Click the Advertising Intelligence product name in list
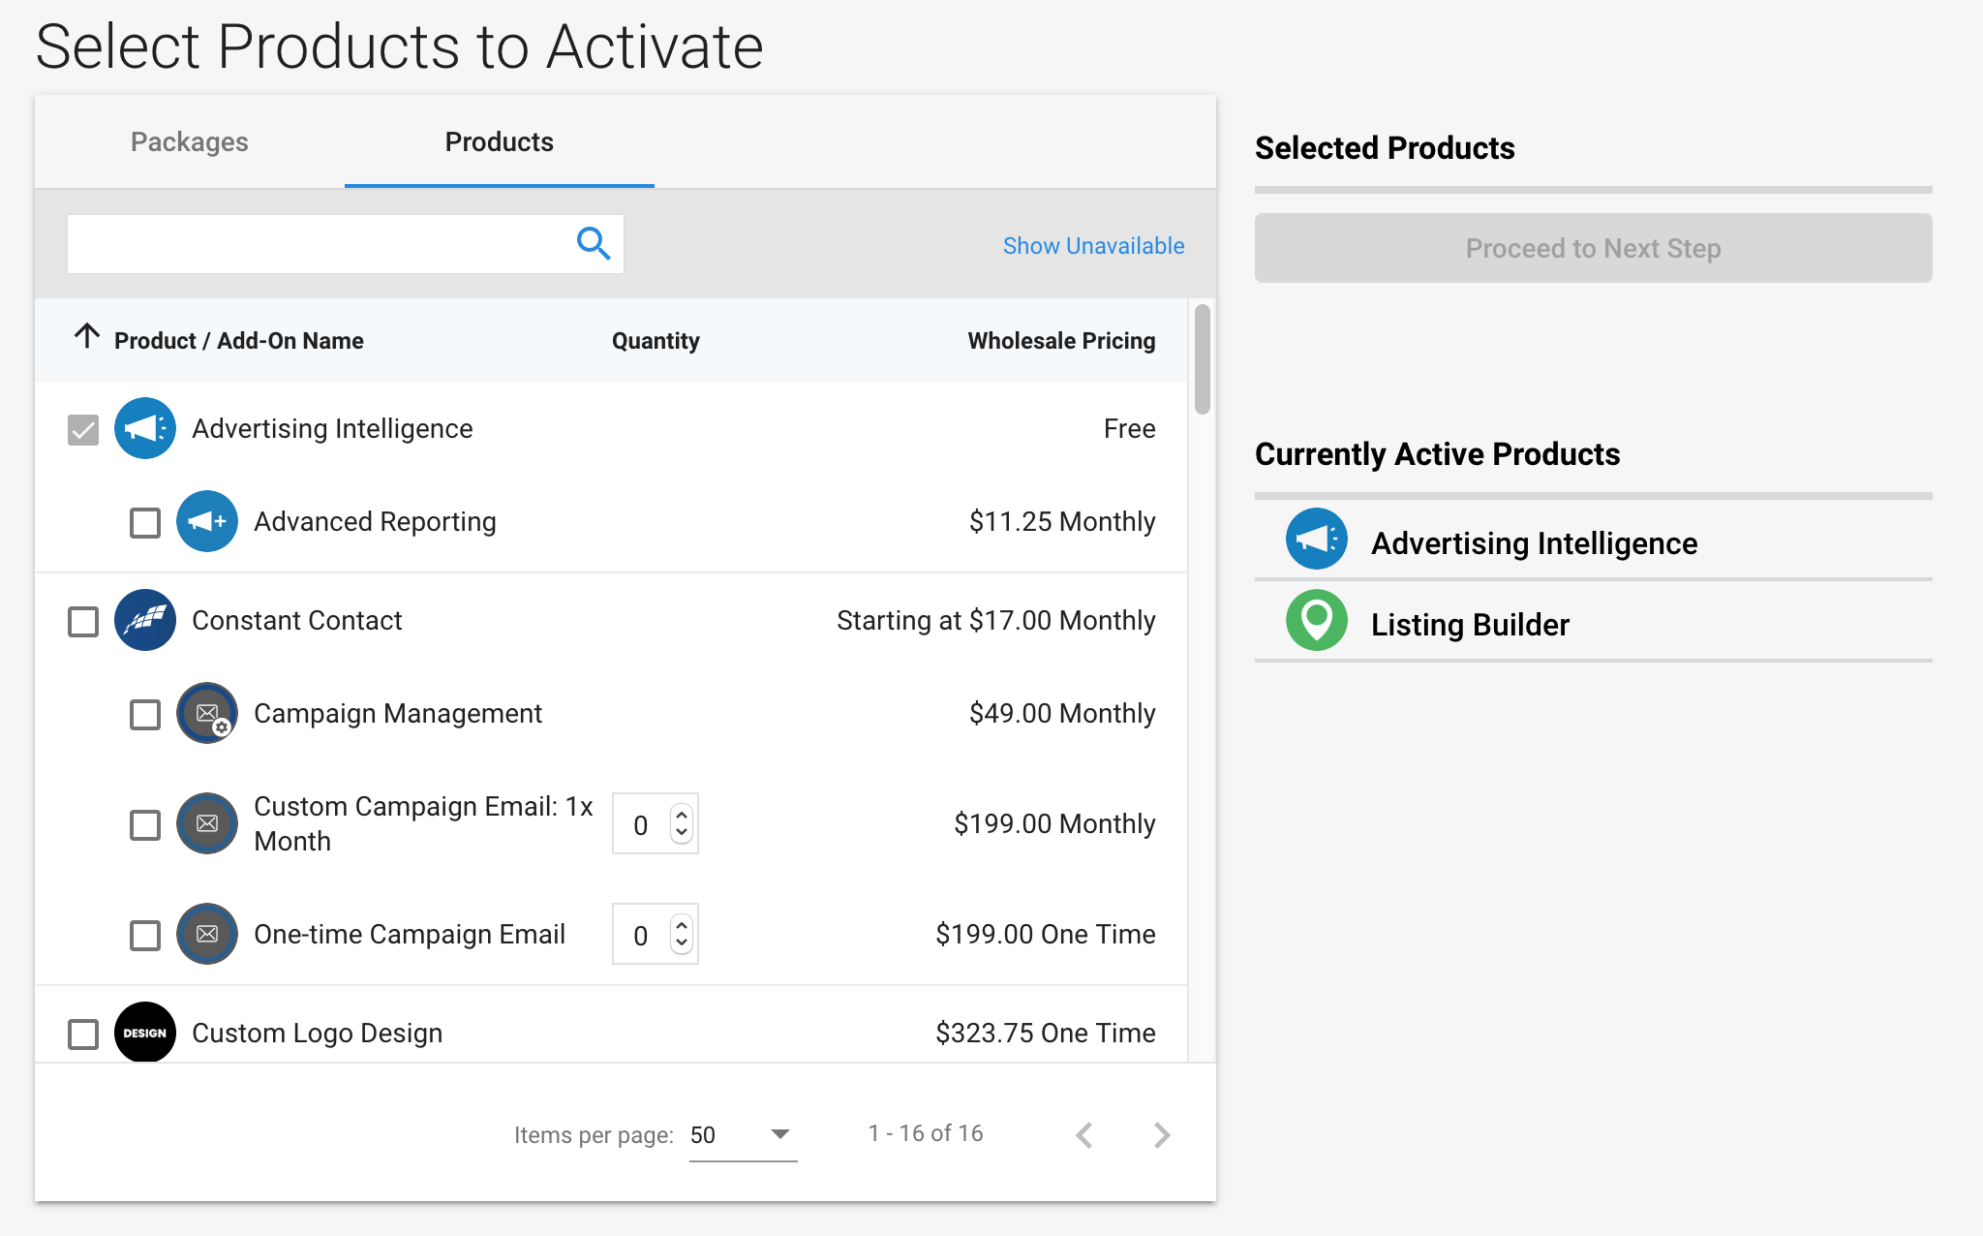1983x1236 pixels. (x=332, y=428)
